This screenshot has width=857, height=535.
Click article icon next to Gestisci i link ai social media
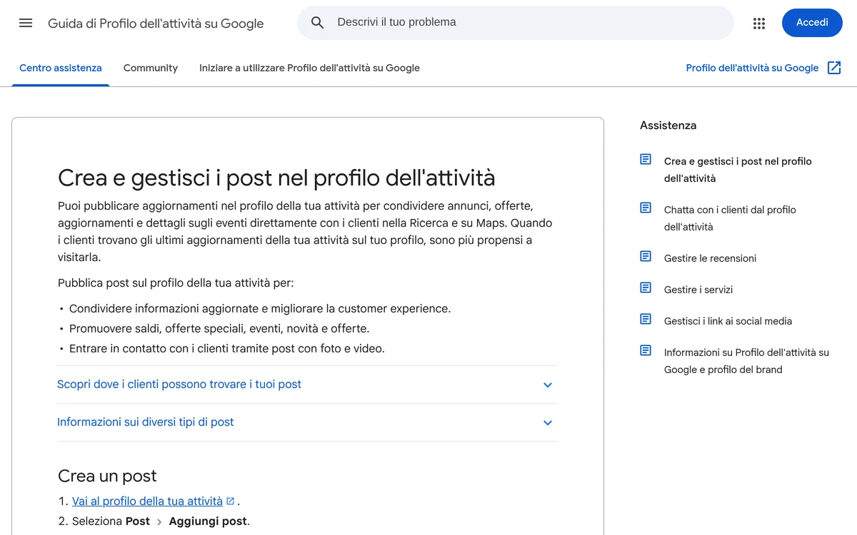(x=646, y=319)
